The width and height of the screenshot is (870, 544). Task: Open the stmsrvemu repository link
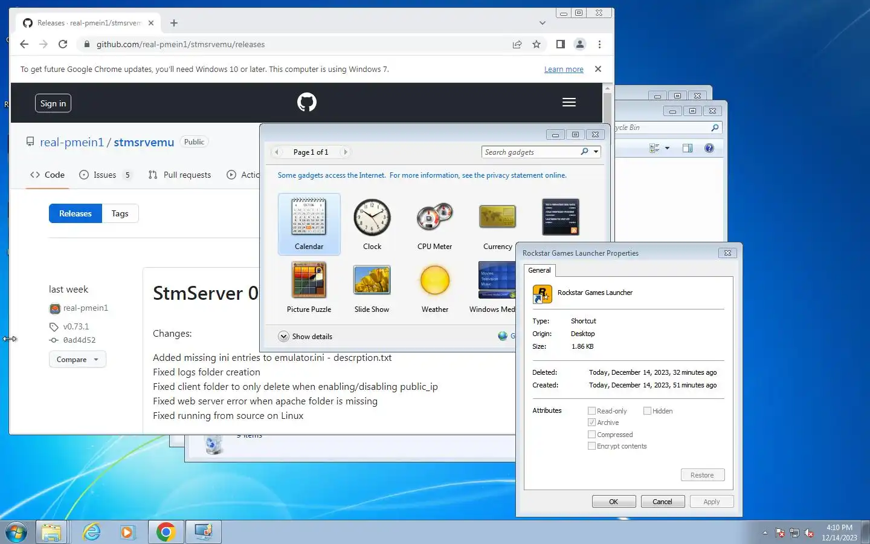[x=144, y=142]
